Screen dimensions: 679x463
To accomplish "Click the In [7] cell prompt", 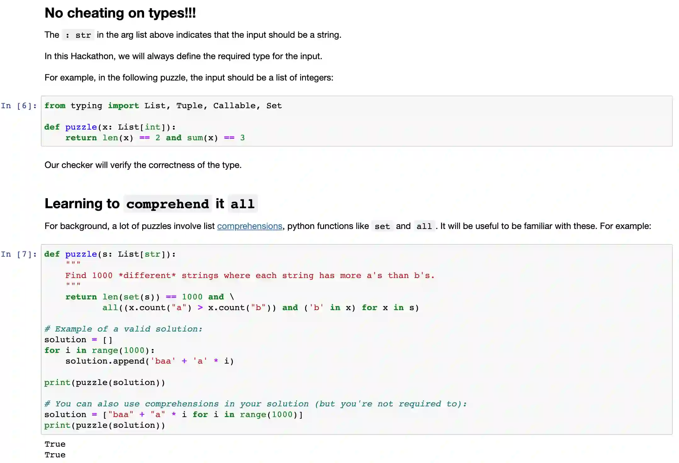I will 19,254.
